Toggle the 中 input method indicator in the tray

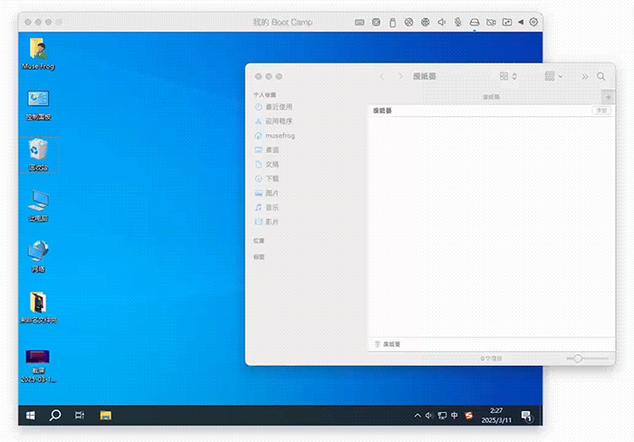[455, 416]
